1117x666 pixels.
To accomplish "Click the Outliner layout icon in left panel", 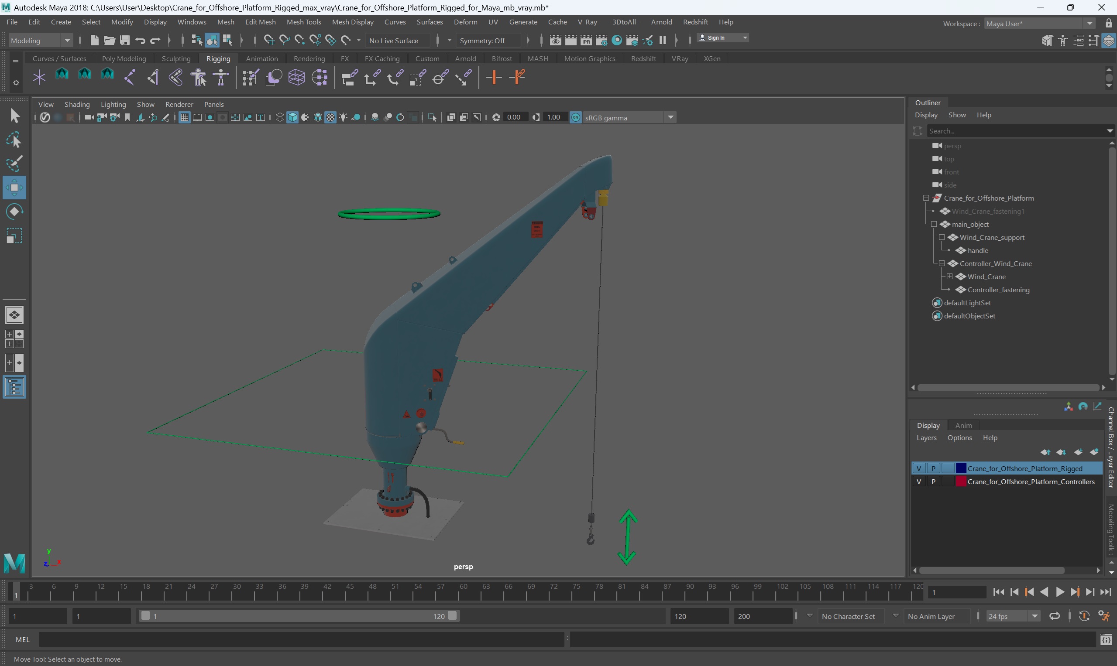I will pos(14,387).
